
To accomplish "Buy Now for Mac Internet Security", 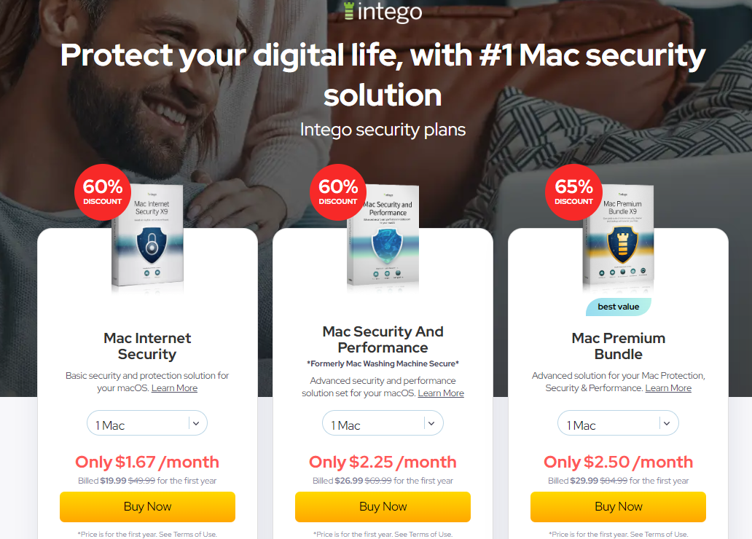I will pos(147,507).
